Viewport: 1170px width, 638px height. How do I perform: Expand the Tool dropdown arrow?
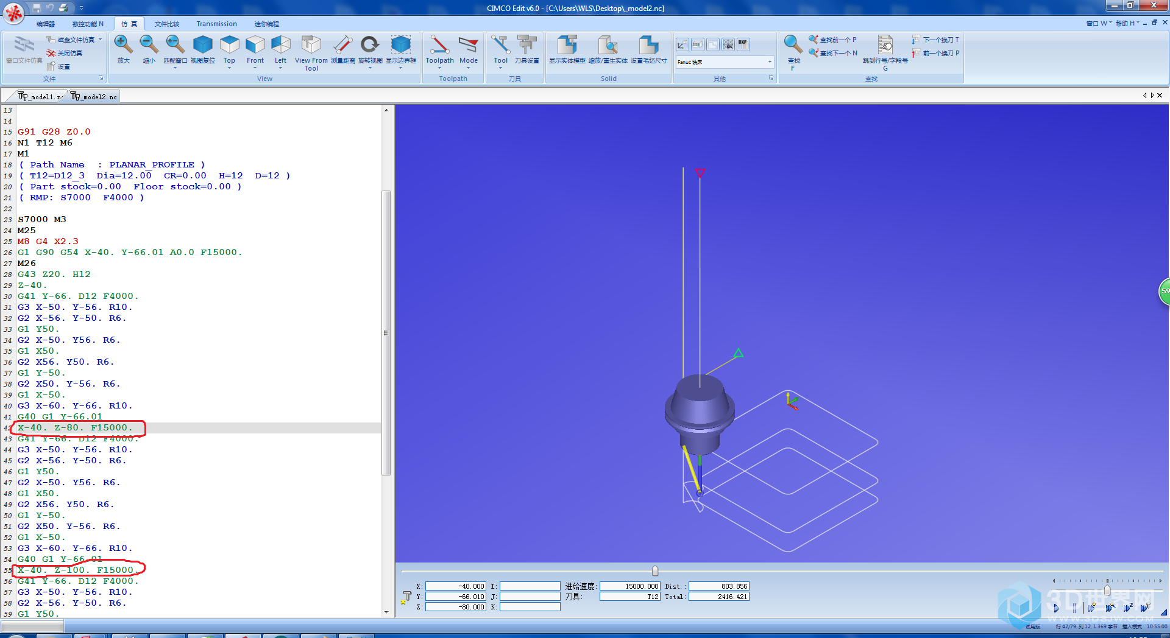501,68
